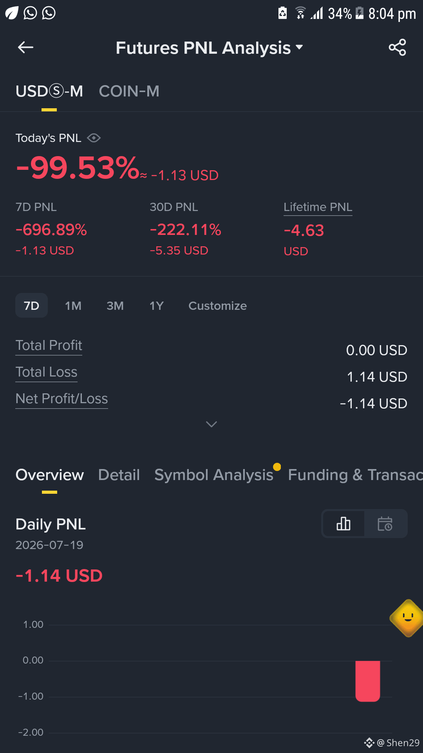
Task: Select the 1M time range
Action: [73, 306]
